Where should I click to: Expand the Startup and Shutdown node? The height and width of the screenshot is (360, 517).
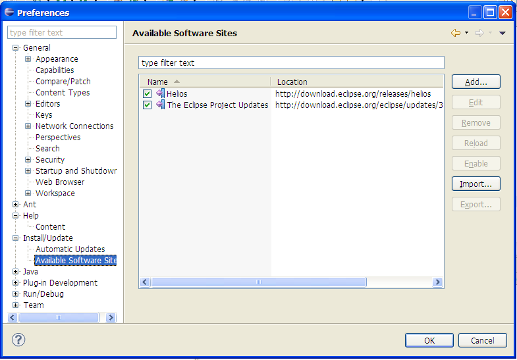point(28,171)
